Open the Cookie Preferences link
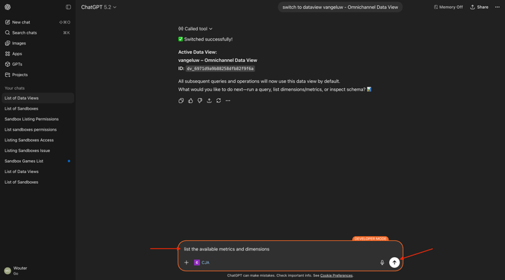This screenshot has width=505, height=280. coord(336,275)
